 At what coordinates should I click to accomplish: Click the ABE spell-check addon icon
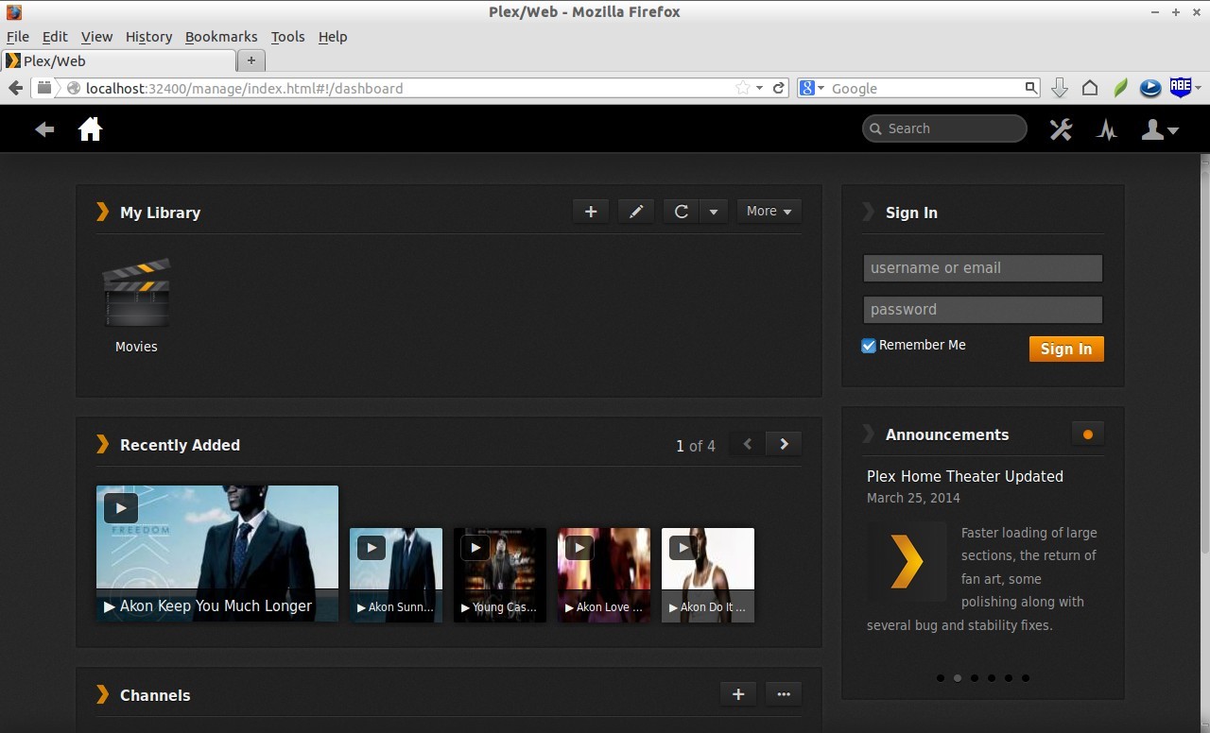click(1181, 87)
